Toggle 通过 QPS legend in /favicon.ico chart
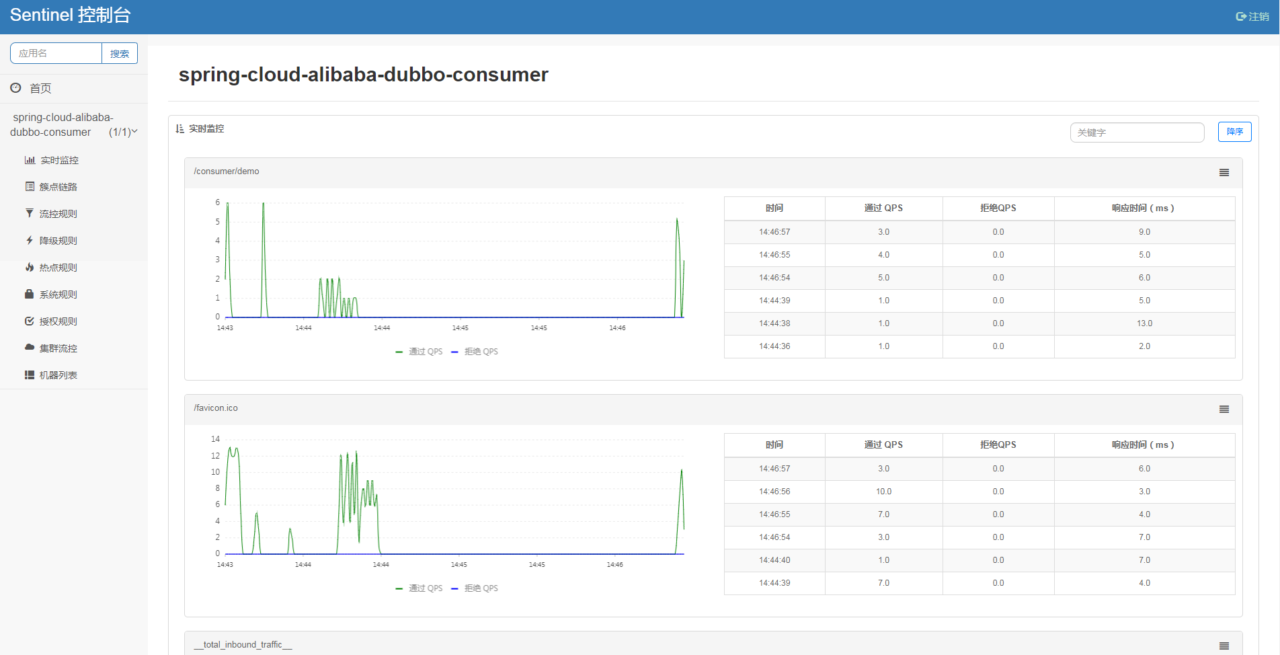This screenshot has width=1280, height=655. 419,588
